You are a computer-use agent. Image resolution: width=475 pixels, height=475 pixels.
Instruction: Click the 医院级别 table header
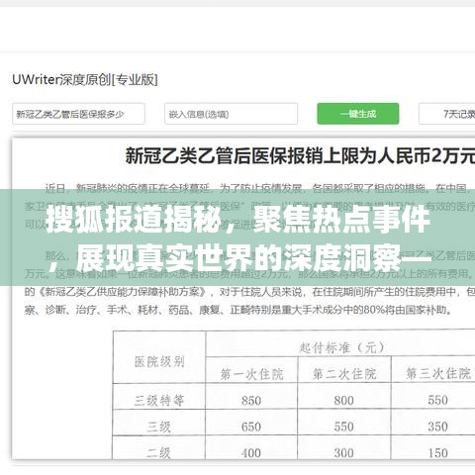coord(159,362)
